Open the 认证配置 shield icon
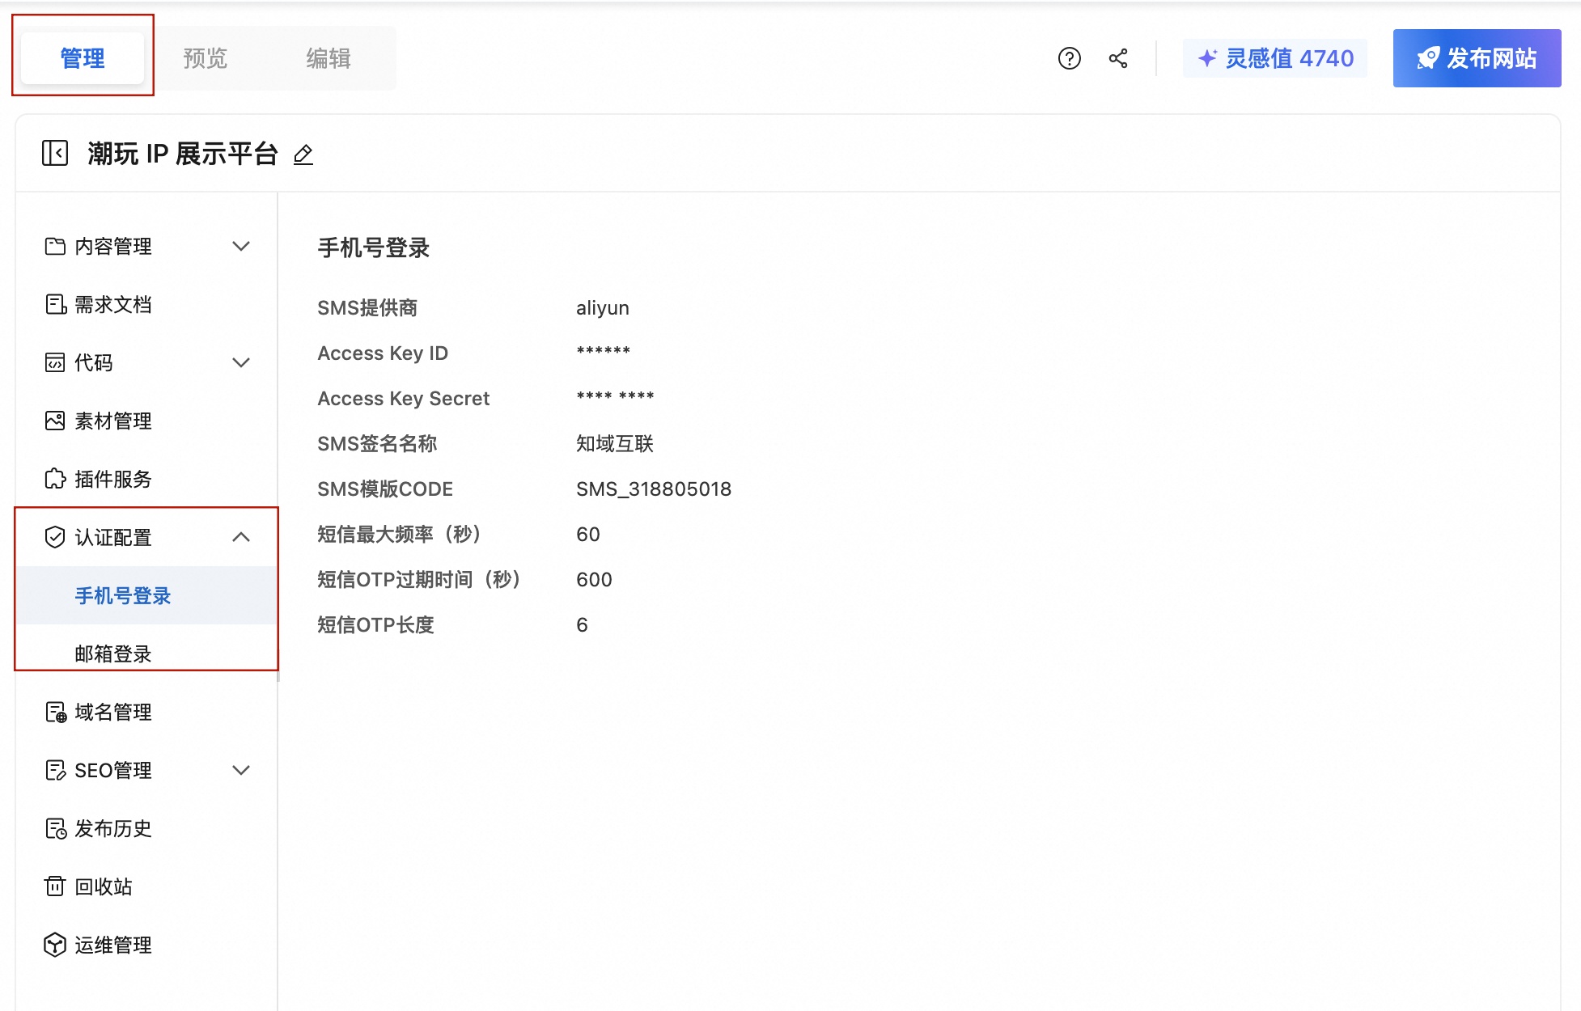Image resolution: width=1581 pixels, height=1011 pixels. coord(54,537)
